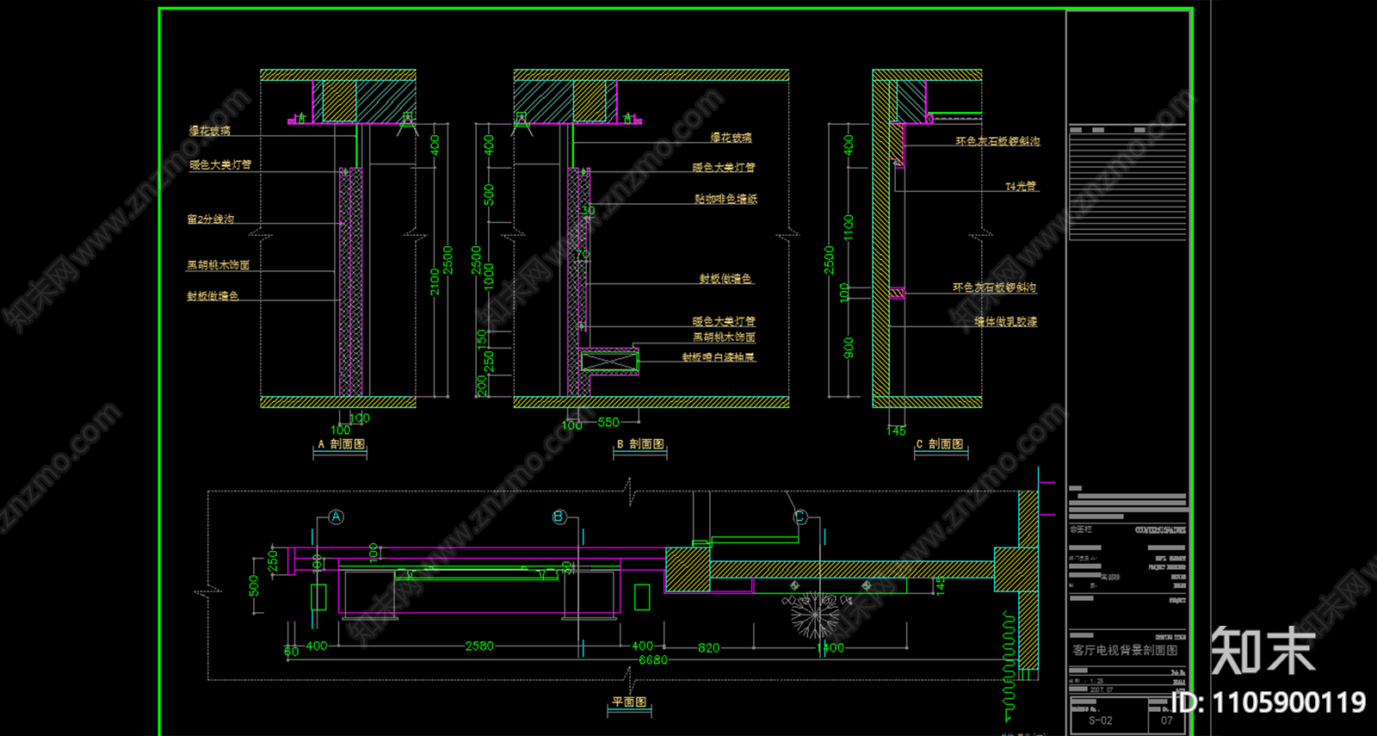Select the drawer box cross symbol in section B
This screenshot has width=1377, height=736.
[609, 362]
